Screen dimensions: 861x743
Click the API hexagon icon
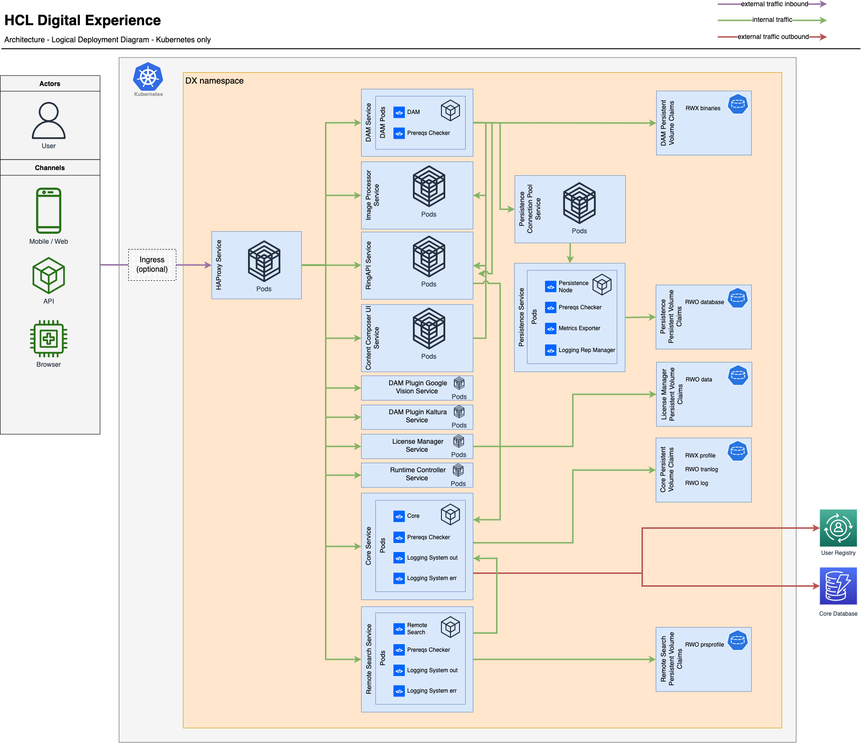point(48,275)
